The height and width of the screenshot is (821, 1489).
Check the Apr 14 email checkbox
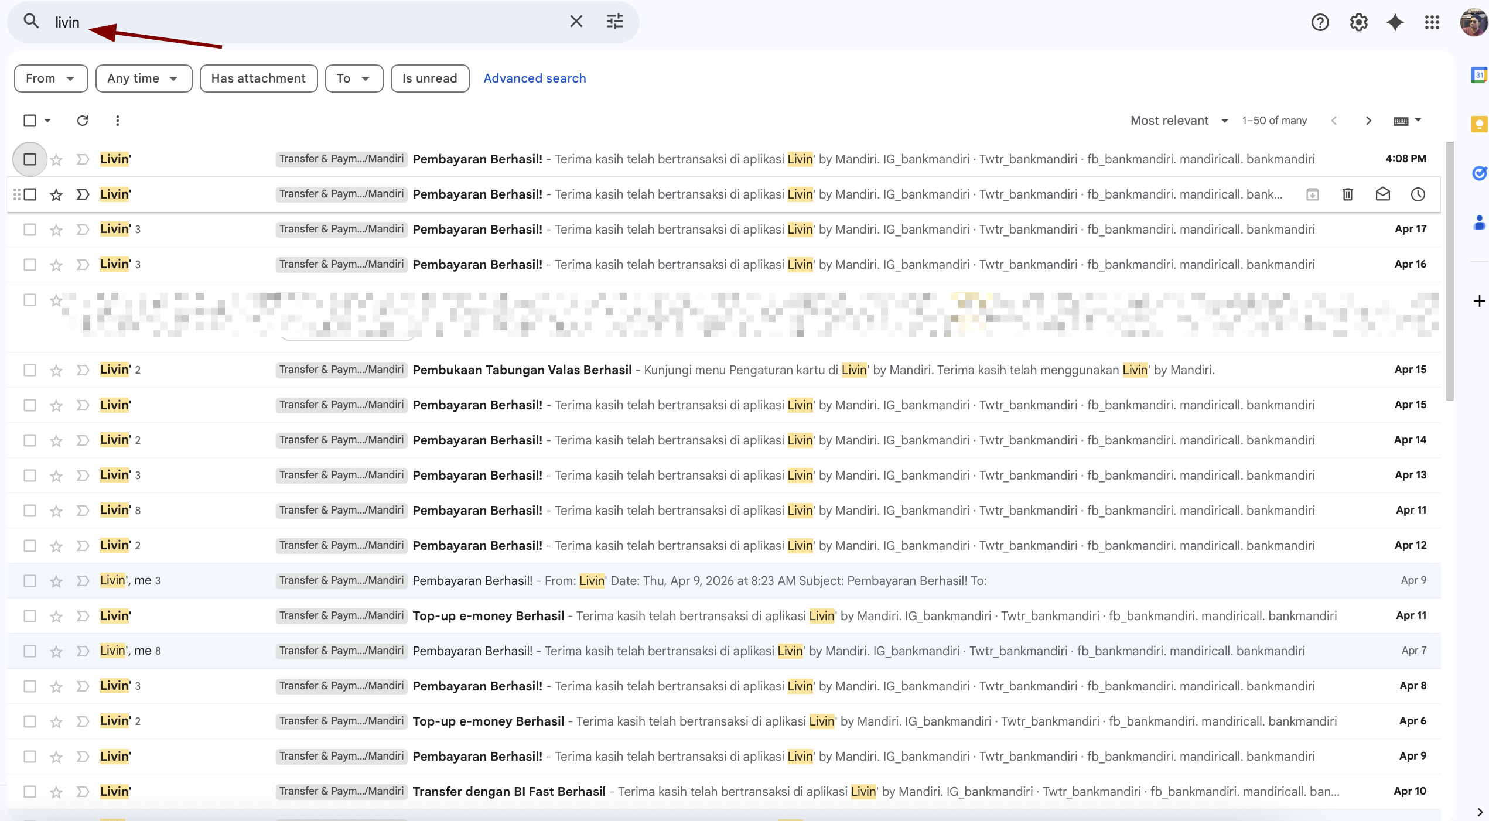click(x=30, y=440)
